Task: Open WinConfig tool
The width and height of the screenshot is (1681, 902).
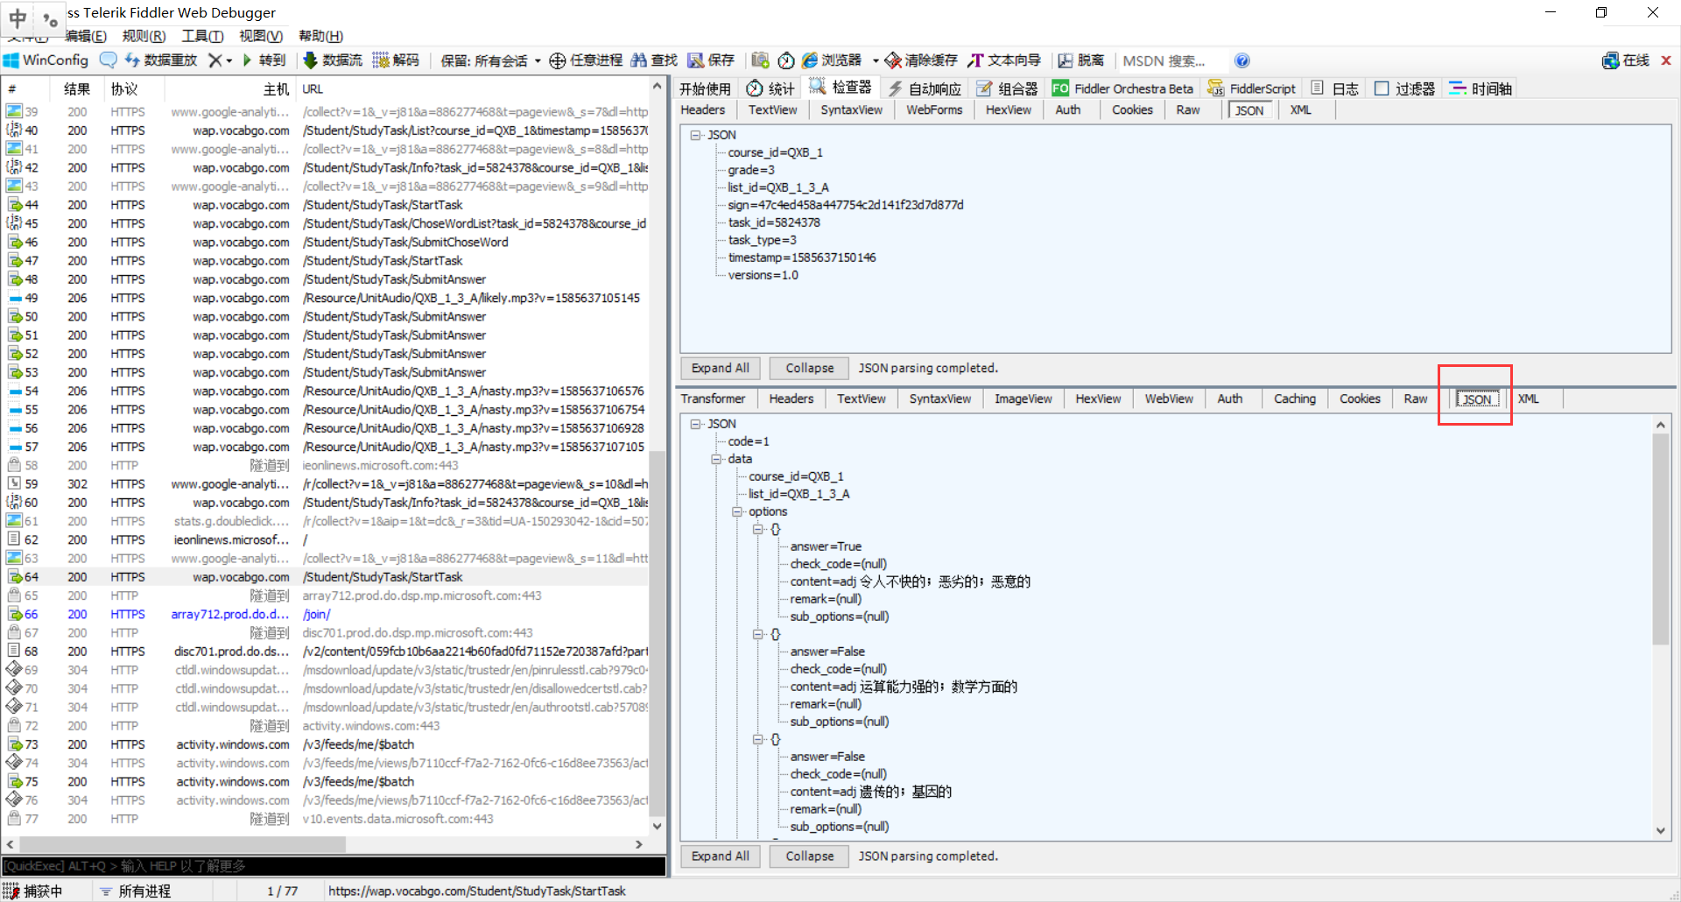Action: (46, 60)
